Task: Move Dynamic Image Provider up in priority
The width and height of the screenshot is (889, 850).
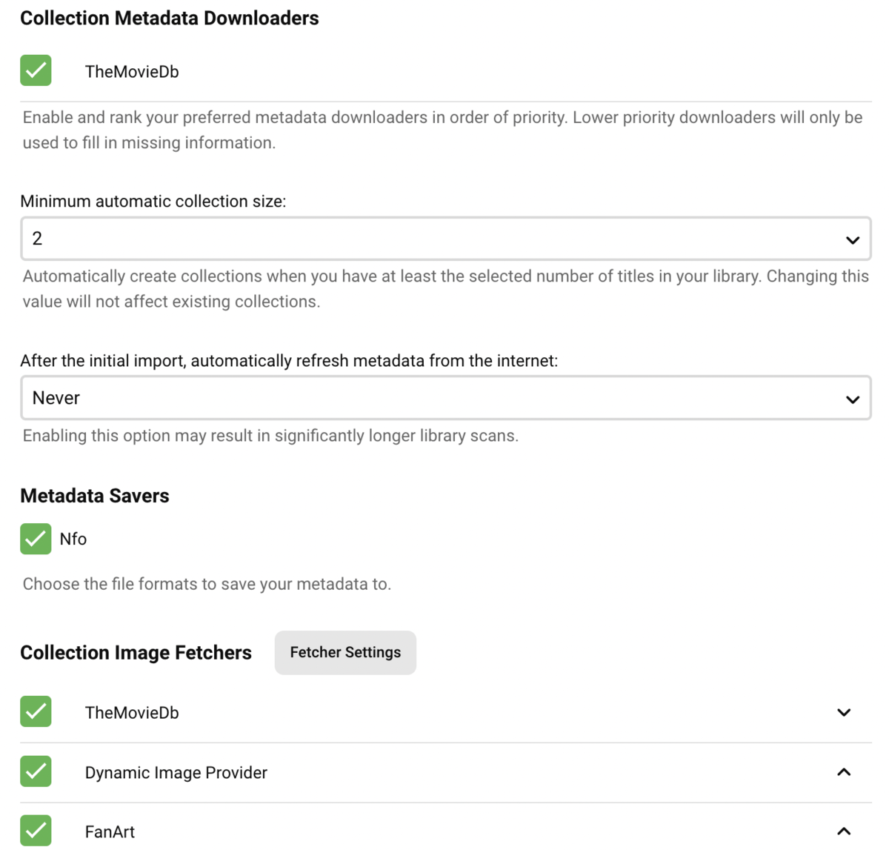Action: (x=843, y=772)
